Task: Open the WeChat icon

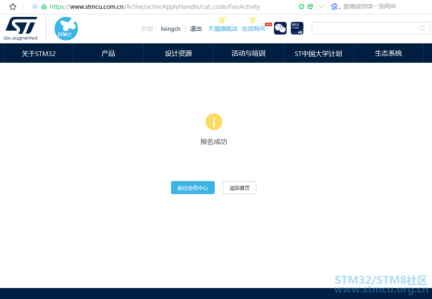Action: 280,28
